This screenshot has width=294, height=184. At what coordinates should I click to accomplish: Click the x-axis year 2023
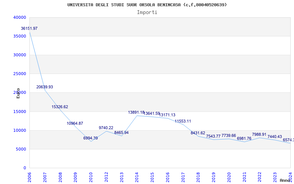(x=275, y=177)
